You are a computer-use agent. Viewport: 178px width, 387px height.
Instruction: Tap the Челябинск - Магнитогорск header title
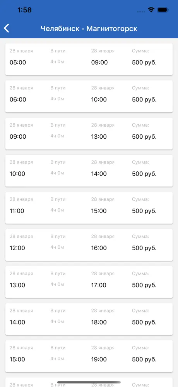tap(89, 29)
